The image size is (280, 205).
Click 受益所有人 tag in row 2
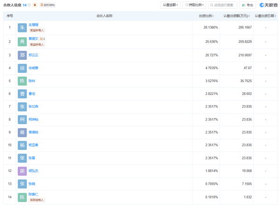(37, 44)
